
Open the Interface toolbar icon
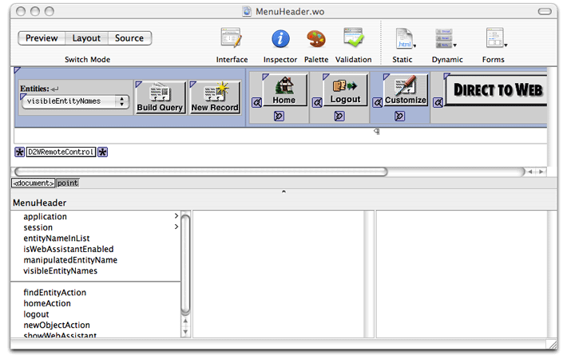coord(232,39)
